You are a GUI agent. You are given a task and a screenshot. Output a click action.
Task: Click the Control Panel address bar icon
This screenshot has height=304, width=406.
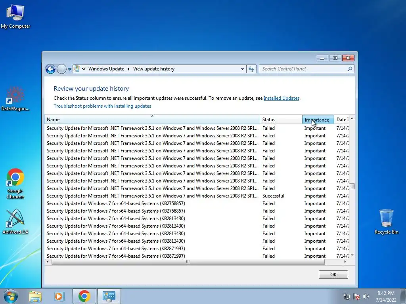pos(77,68)
